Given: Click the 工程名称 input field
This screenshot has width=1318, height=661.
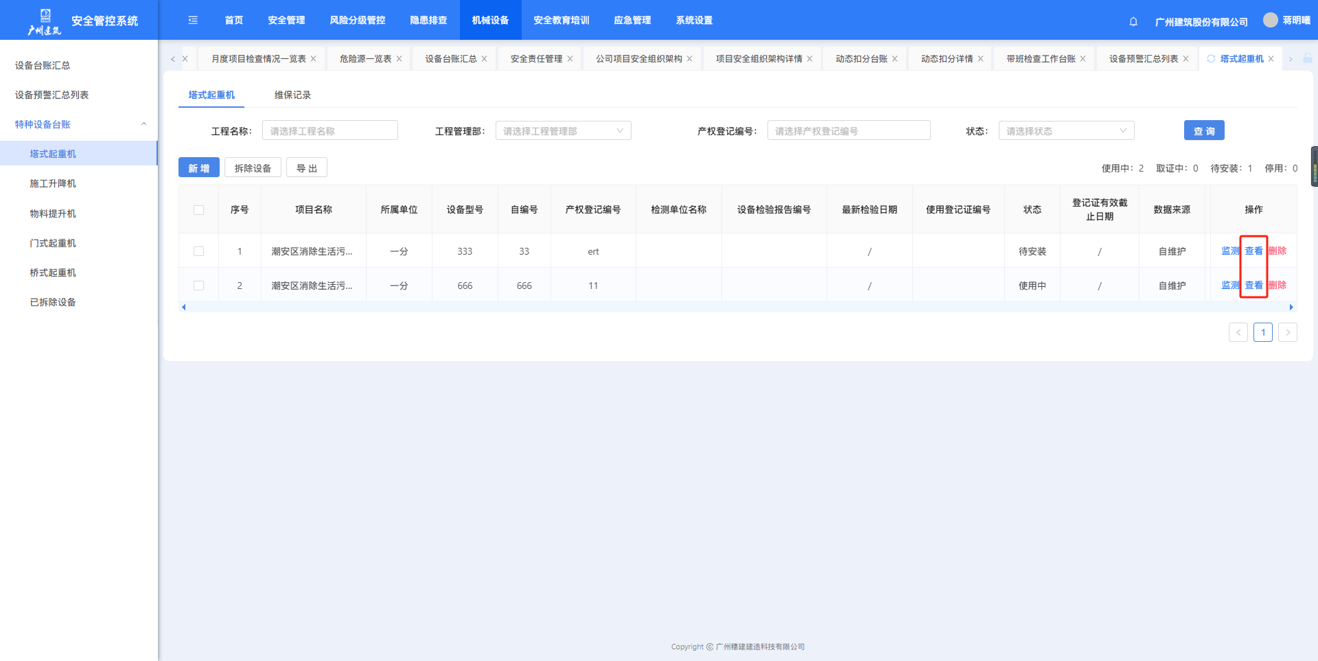Looking at the screenshot, I should (329, 130).
